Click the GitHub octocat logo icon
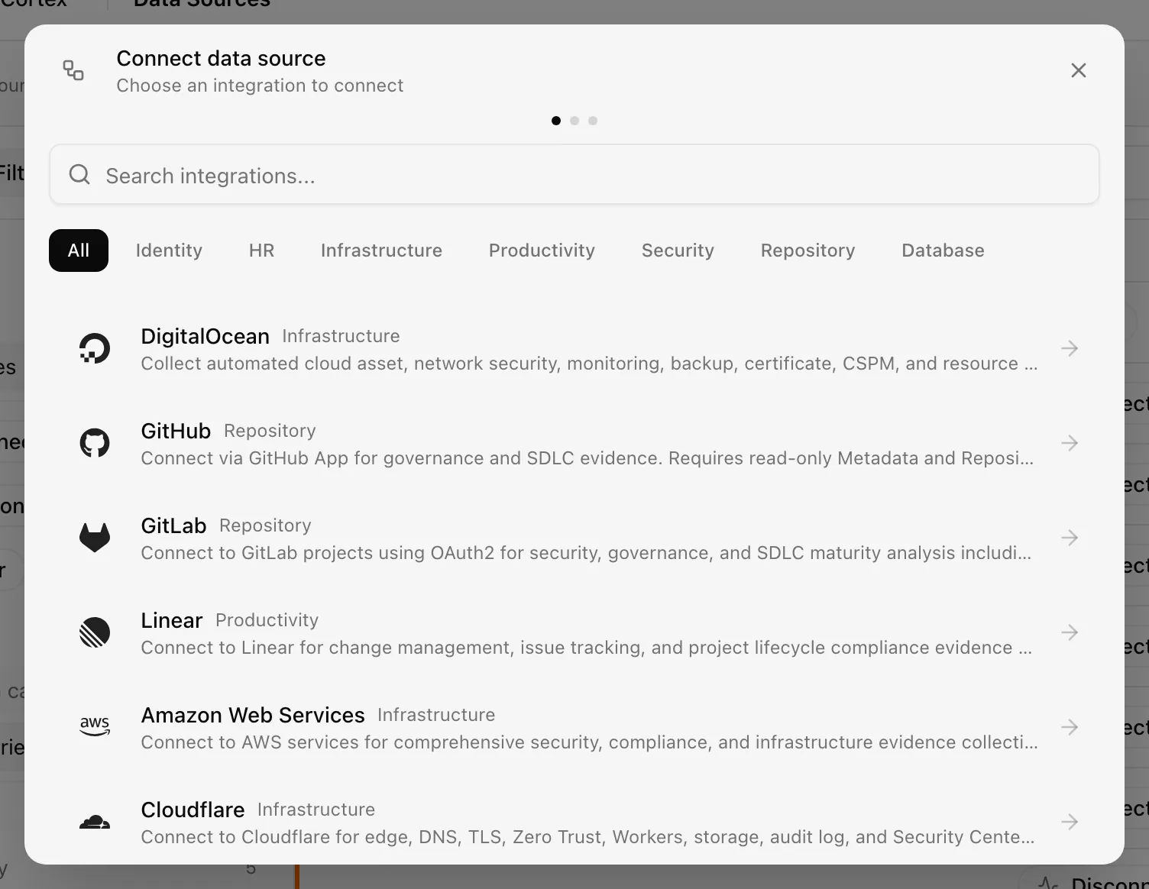Image resolution: width=1149 pixels, height=889 pixels. (x=95, y=443)
